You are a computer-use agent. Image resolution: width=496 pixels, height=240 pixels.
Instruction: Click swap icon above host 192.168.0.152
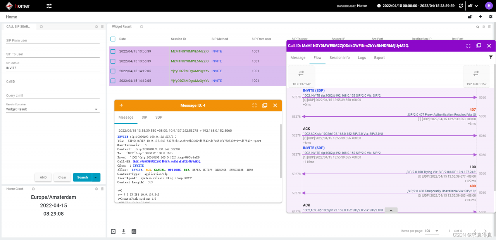[x=476, y=73]
